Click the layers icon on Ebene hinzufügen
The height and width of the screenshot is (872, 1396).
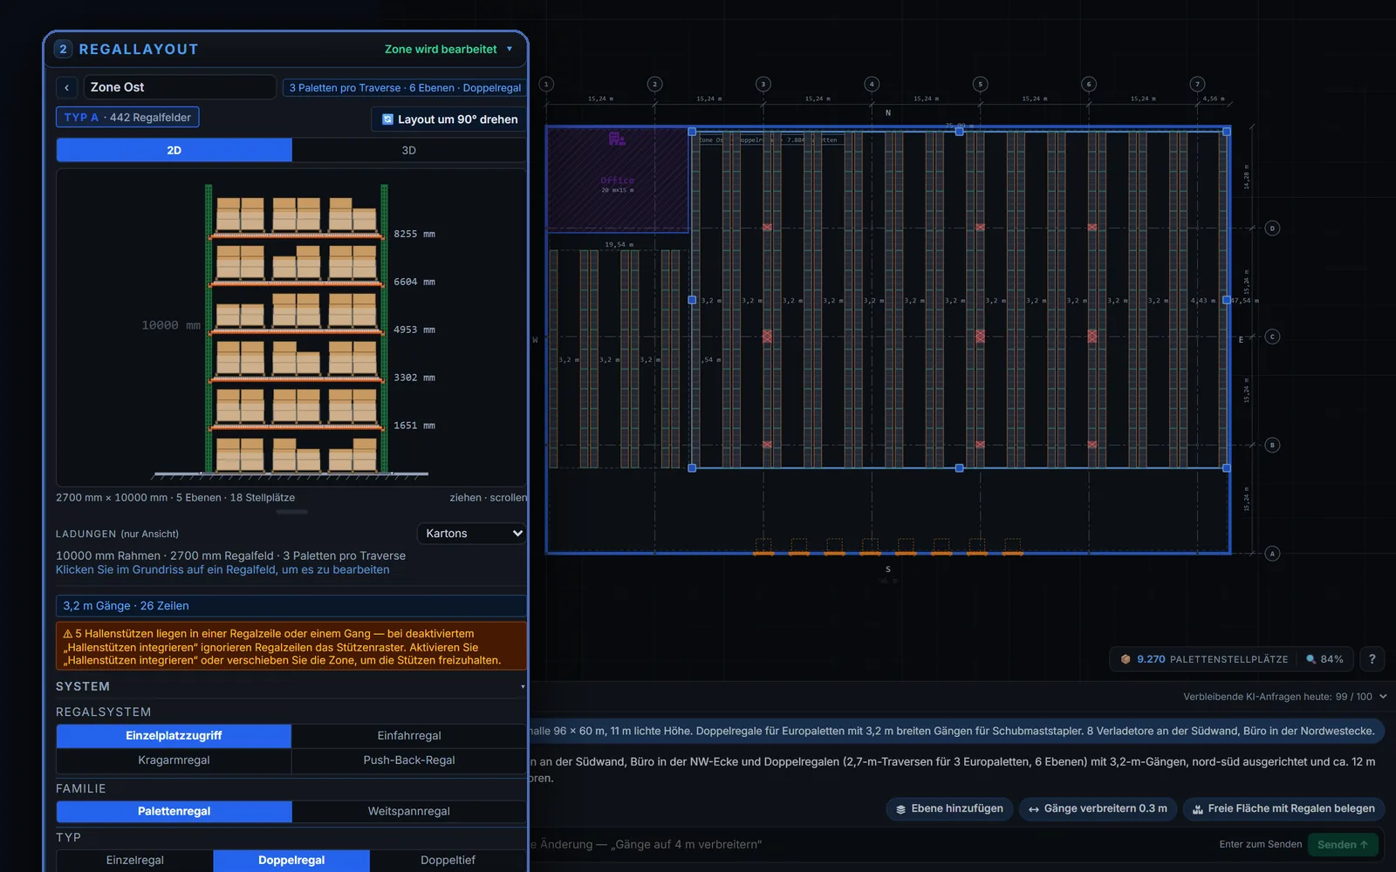coord(900,809)
